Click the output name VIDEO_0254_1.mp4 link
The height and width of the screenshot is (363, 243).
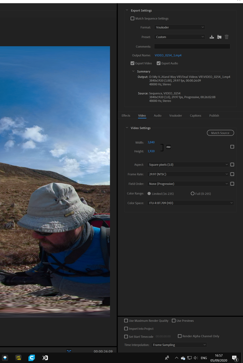coord(168,55)
